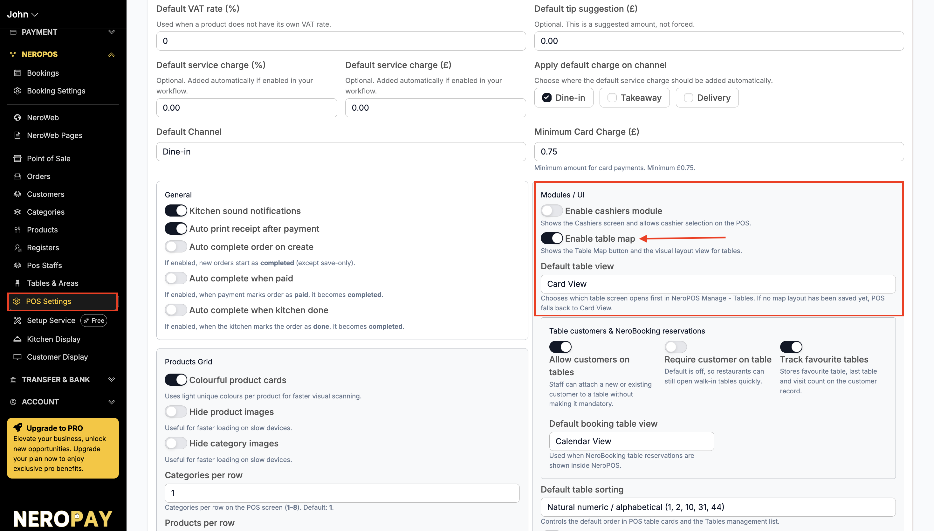
Task: Enable Hide category images switch
Action: click(x=176, y=444)
